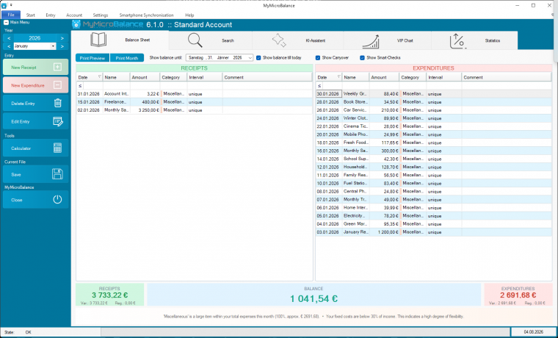The height and width of the screenshot is (338, 558).
Task: Click the Receipts Date column sort arrow
Action: tap(99, 77)
